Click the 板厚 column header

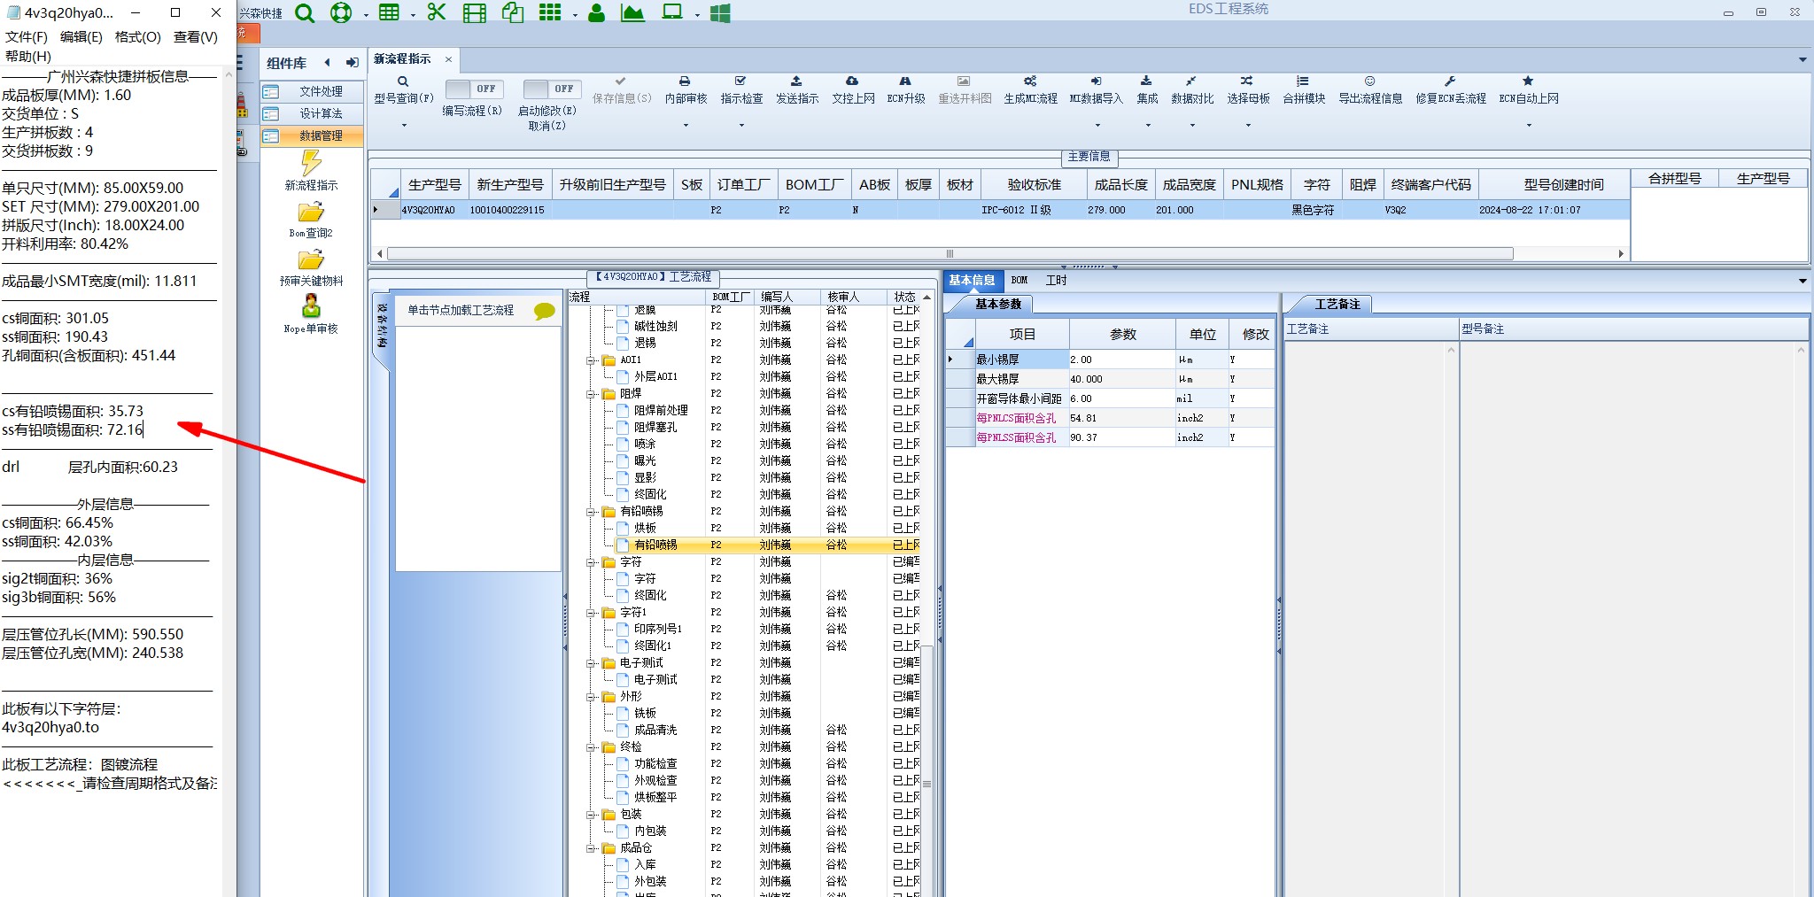(919, 185)
